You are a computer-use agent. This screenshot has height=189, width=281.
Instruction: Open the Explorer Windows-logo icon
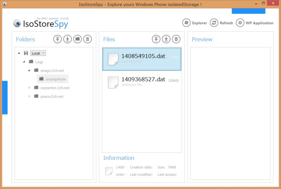(187, 23)
